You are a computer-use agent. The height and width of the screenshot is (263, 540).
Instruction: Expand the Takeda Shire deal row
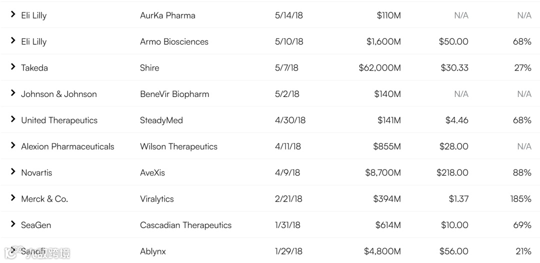(13, 67)
